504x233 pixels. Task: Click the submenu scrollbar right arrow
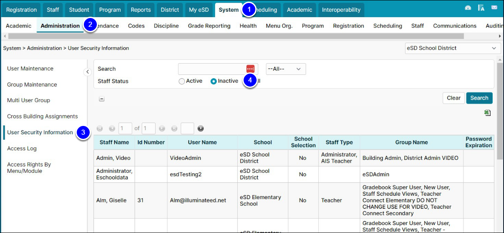tap(500, 37)
